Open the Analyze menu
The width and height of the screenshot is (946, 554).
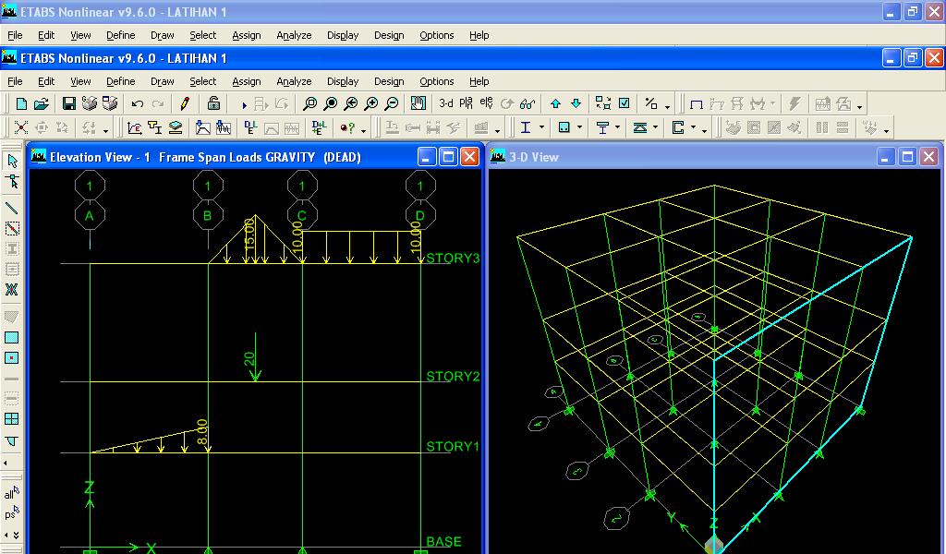294,81
